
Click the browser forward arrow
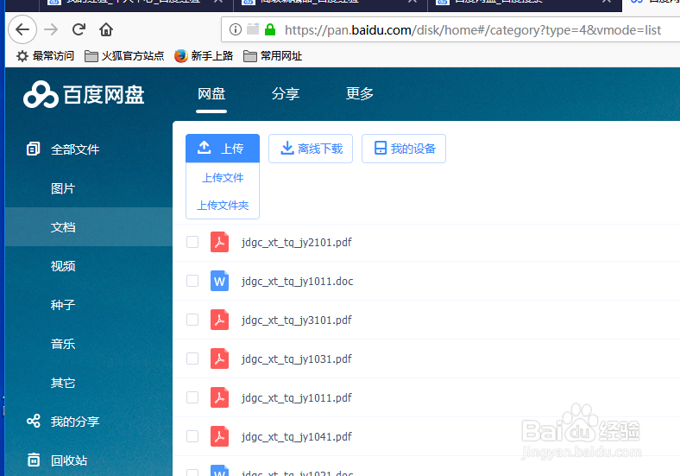(51, 29)
